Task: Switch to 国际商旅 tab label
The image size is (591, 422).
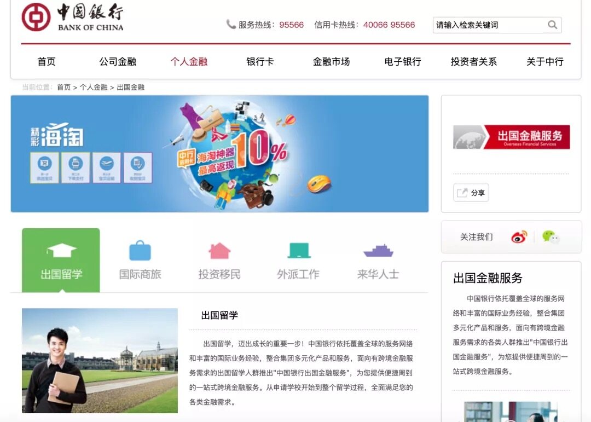Action: [x=140, y=274]
